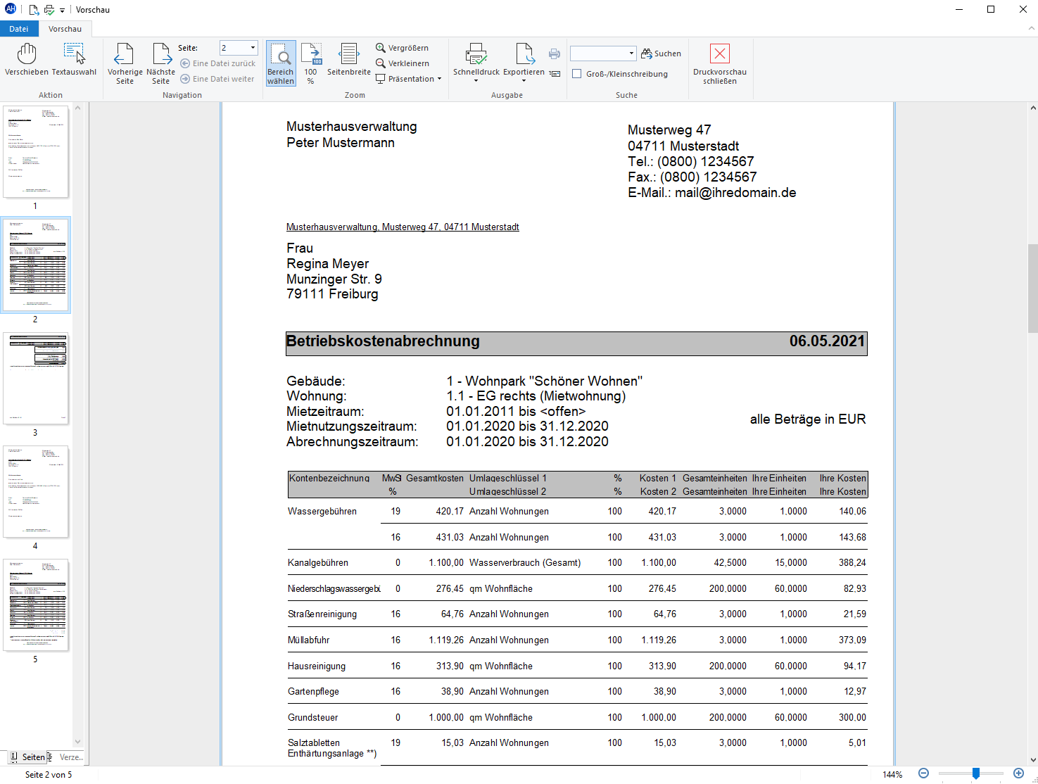Go to Vorherige Seite
1038x784 pixels.
(x=125, y=63)
